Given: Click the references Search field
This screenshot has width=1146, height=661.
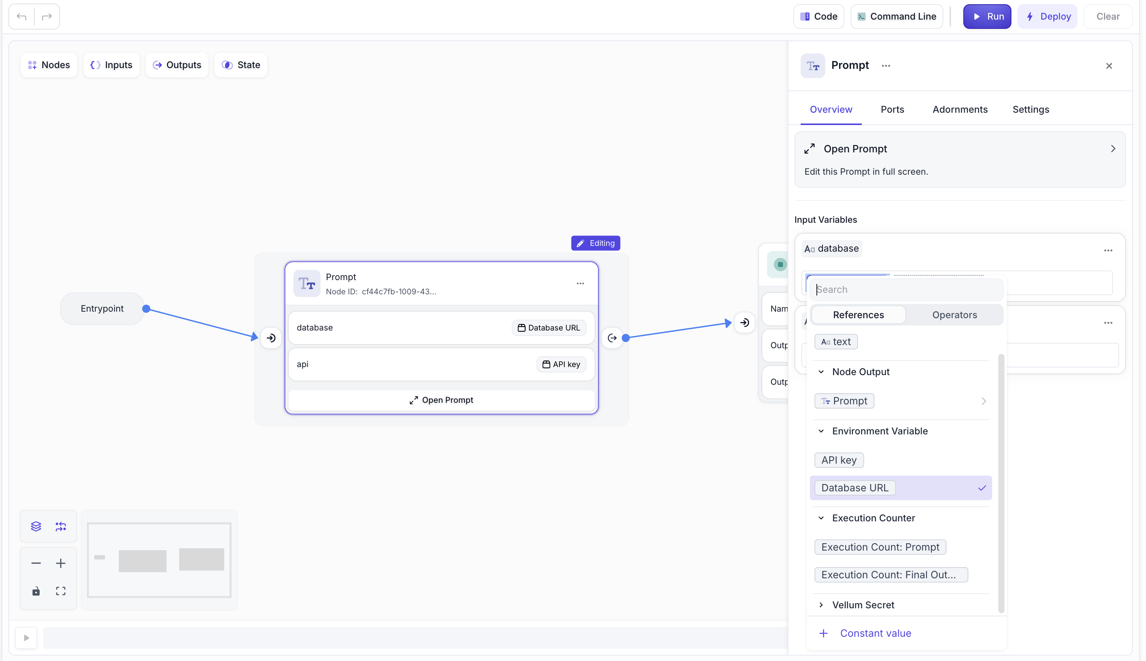Looking at the screenshot, I should click(906, 290).
